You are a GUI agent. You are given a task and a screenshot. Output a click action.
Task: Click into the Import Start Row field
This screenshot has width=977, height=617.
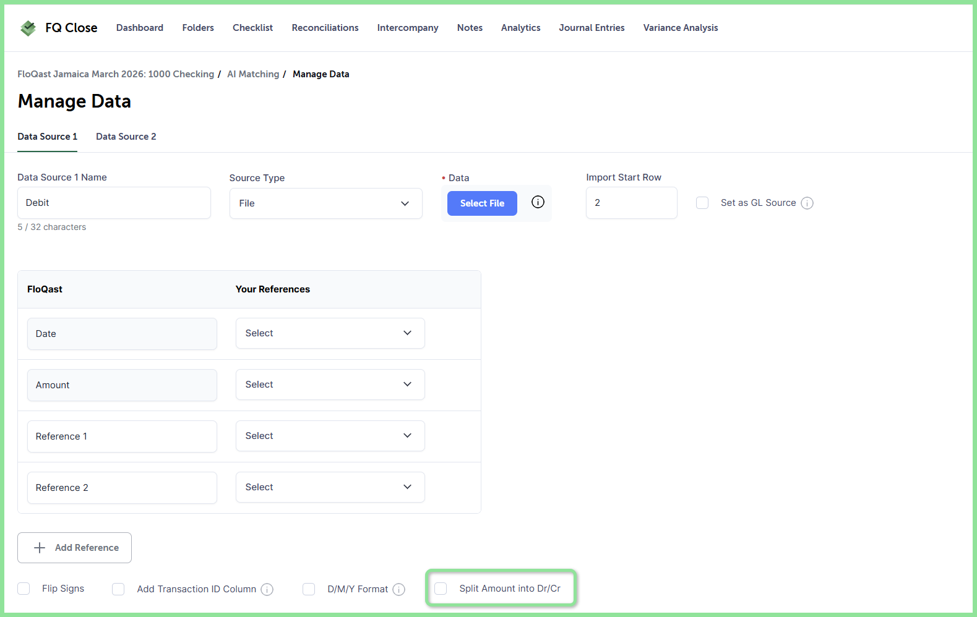tap(632, 203)
